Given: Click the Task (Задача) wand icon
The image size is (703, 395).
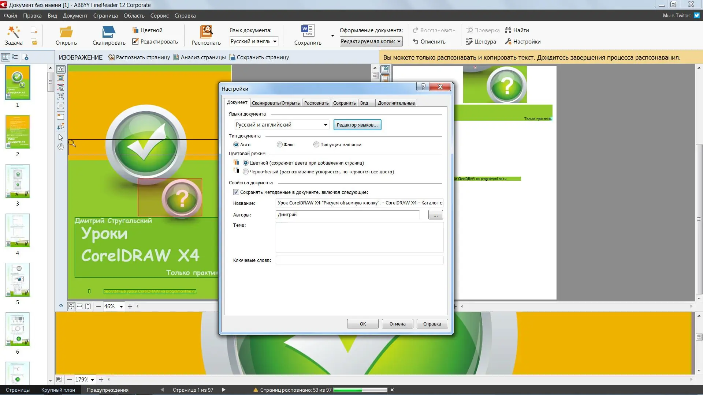Looking at the screenshot, I should click(x=14, y=32).
